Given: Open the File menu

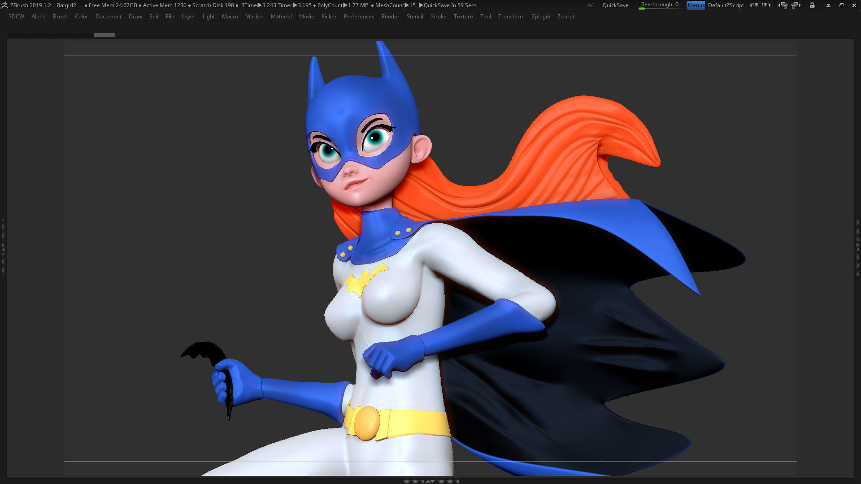Looking at the screenshot, I should (x=170, y=17).
